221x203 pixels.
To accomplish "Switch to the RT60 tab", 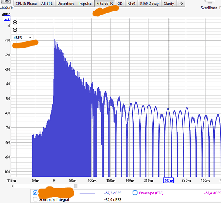I will (x=131, y=4).
